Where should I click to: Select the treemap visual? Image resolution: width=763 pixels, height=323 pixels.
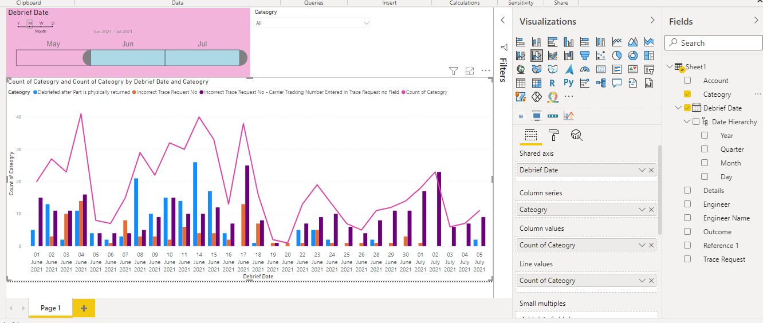click(x=649, y=56)
